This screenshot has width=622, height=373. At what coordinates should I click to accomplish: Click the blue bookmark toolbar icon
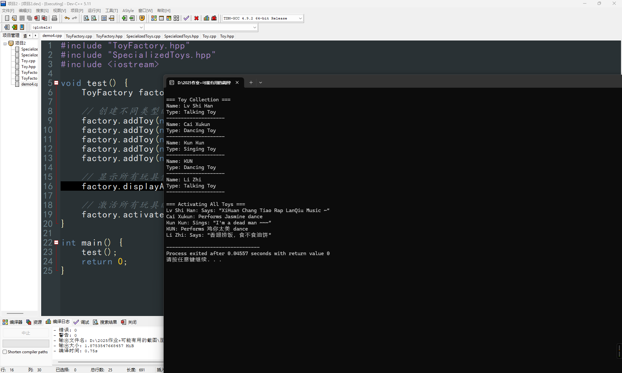click(x=22, y=27)
